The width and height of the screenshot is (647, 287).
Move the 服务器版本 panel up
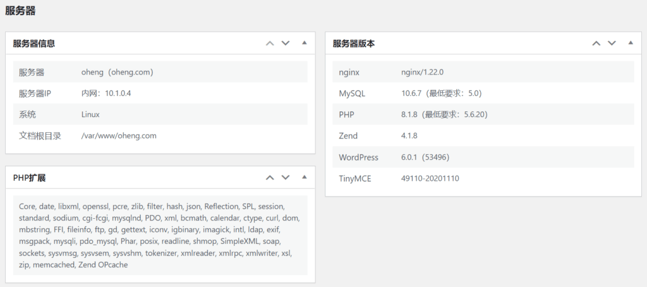pos(596,44)
